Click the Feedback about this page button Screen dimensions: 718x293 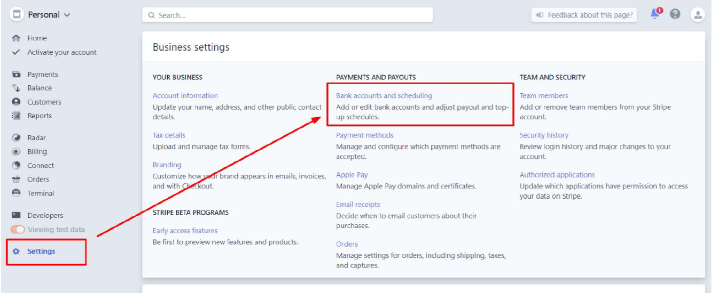(585, 15)
